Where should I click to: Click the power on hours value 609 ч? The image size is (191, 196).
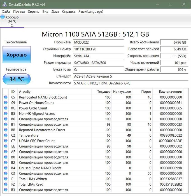click(174, 69)
